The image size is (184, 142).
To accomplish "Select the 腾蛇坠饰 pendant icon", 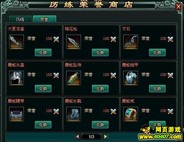I will pyautogui.click(x=74, y=78).
